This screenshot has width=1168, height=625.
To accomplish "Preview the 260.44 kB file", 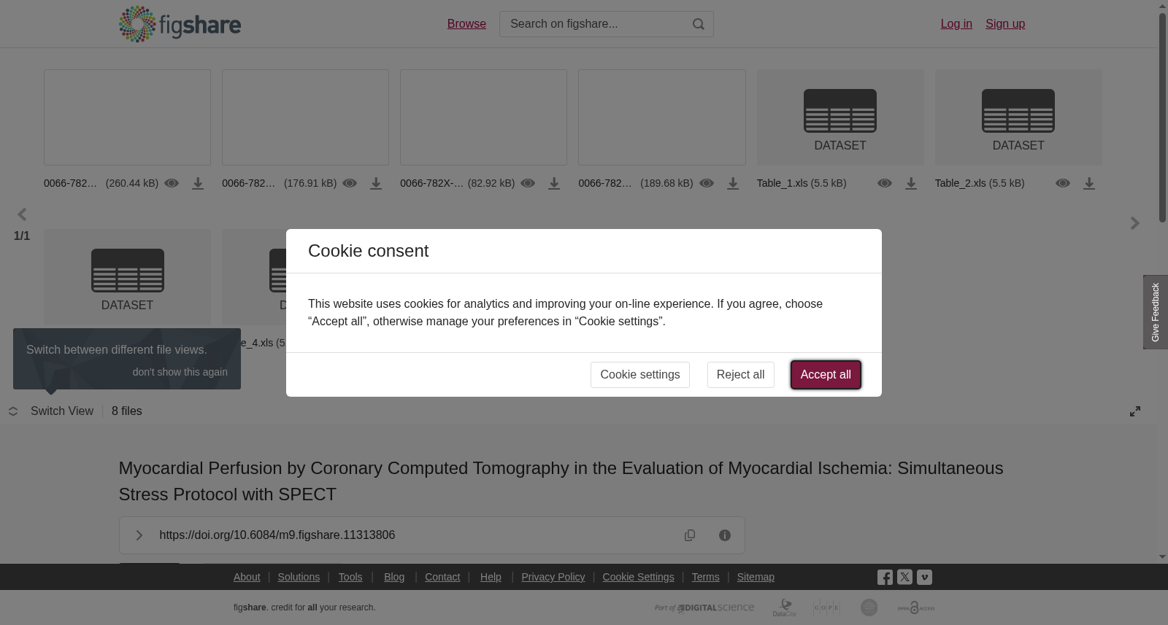I will pyautogui.click(x=172, y=183).
